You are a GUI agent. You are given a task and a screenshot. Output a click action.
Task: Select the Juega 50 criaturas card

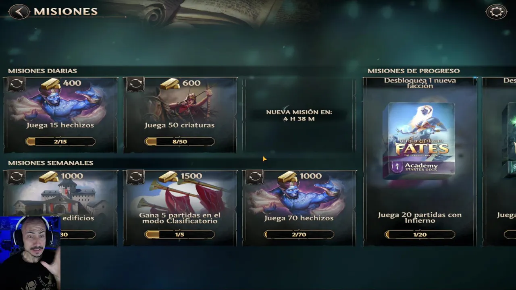[x=180, y=115]
